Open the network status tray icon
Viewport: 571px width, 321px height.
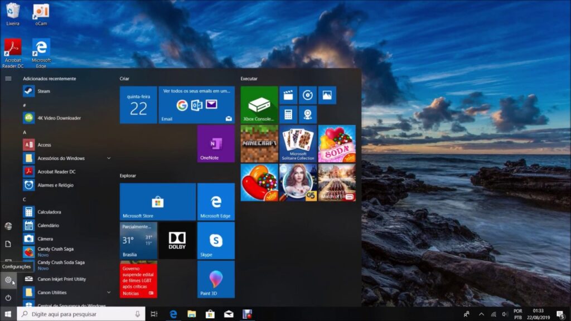tap(493, 314)
